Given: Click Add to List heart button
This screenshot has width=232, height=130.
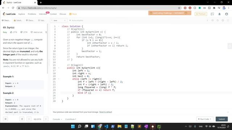Looking at the screenshot, I should coord(36,32).
